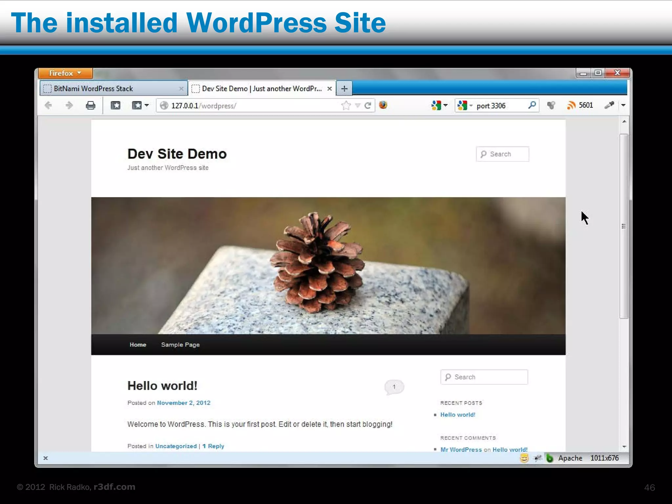The image size is (672, 504).
Task: Click the 'Mr WordPress' commenter link
Action: point(461,449)
